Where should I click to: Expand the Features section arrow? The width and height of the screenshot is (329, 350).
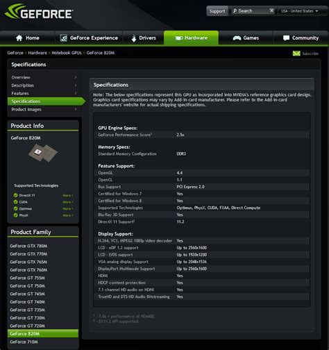(x=76, y=93)
